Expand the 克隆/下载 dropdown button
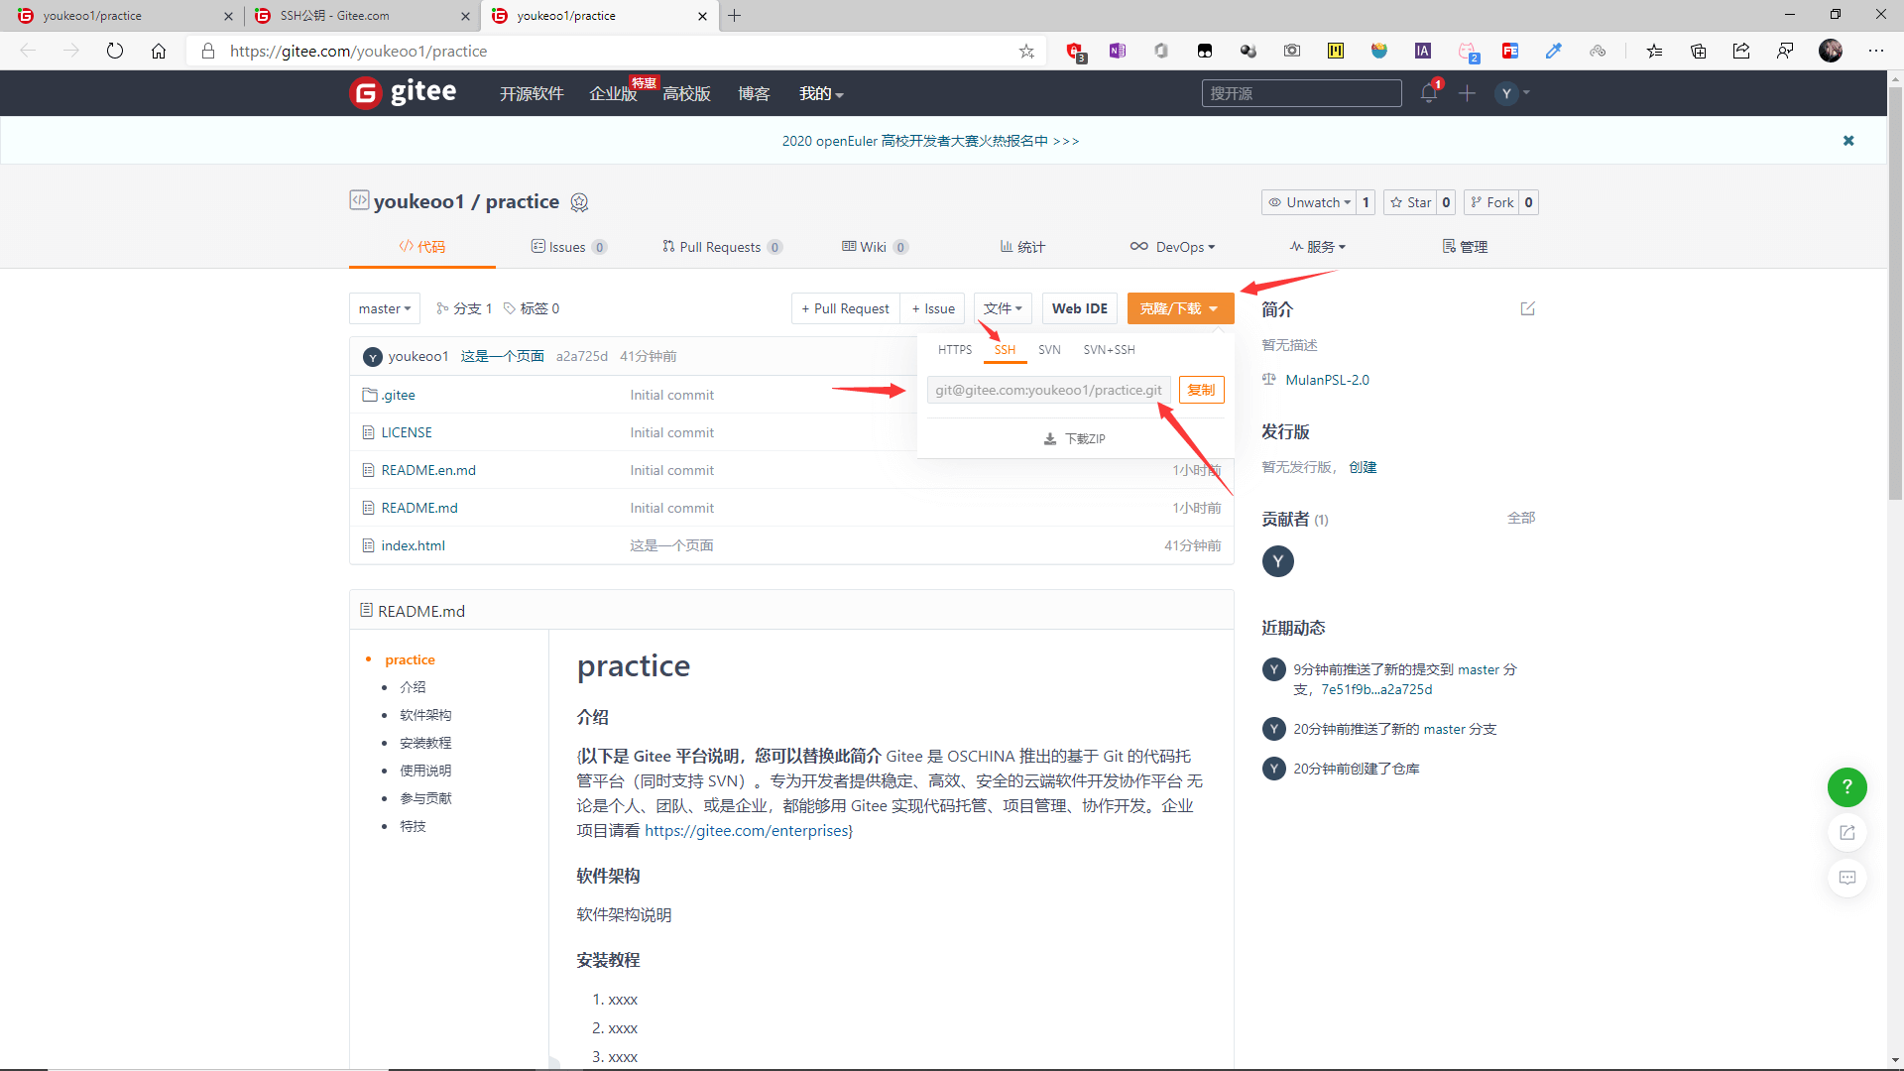Viewport: 1904px width, 1071px height. [x=1180, y=308]
